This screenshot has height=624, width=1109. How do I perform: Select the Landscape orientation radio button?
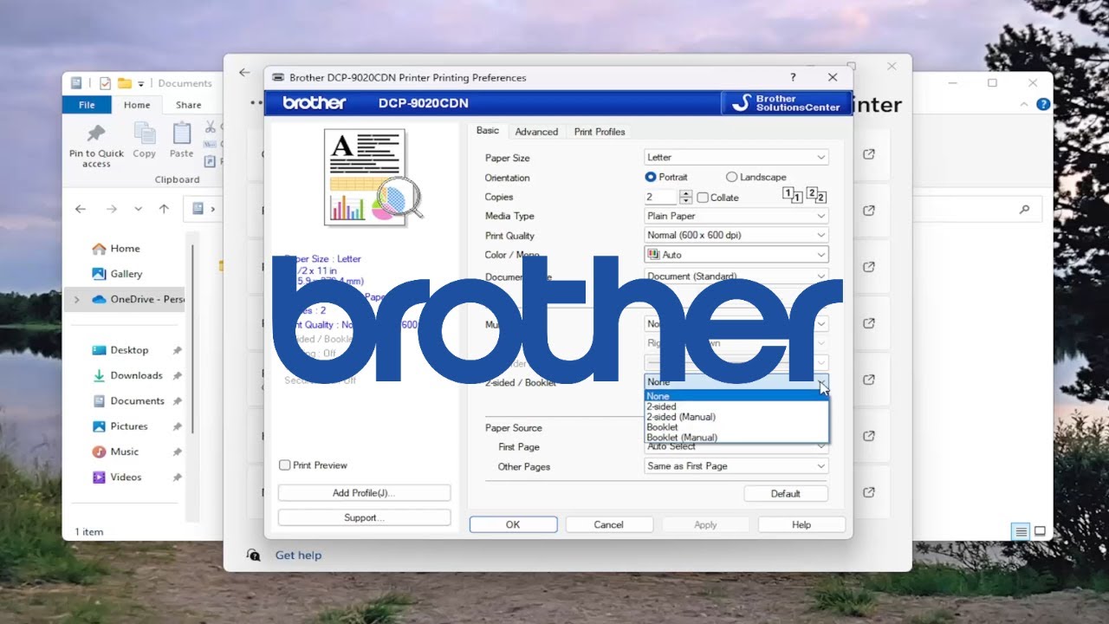click(731, 177)
